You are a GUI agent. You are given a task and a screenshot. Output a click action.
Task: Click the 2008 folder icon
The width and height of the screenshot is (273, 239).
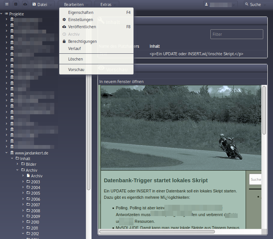pyautogui.click(x=28, y=210)
